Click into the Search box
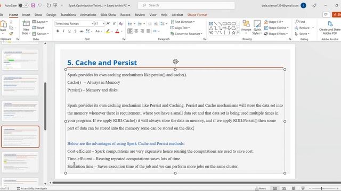This screenshot has width=341, height=191. (x=186, y=5)
